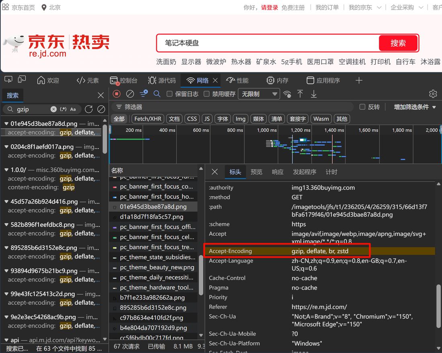Click the 北京 location pin icon
Viewport: 442px width, 353px height.
tap(44, 7)
